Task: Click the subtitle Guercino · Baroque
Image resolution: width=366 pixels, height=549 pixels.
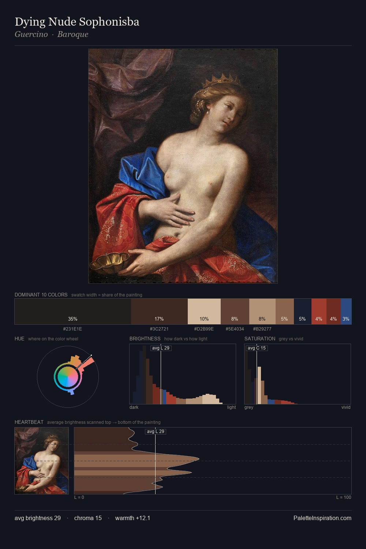Action: pos(51,34)
